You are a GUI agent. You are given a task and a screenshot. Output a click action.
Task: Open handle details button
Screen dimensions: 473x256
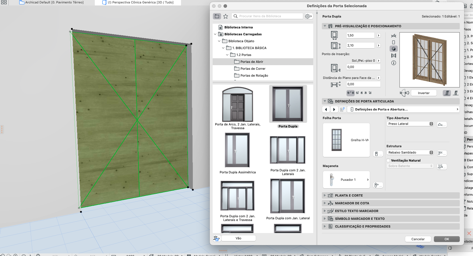coord(378,185)
